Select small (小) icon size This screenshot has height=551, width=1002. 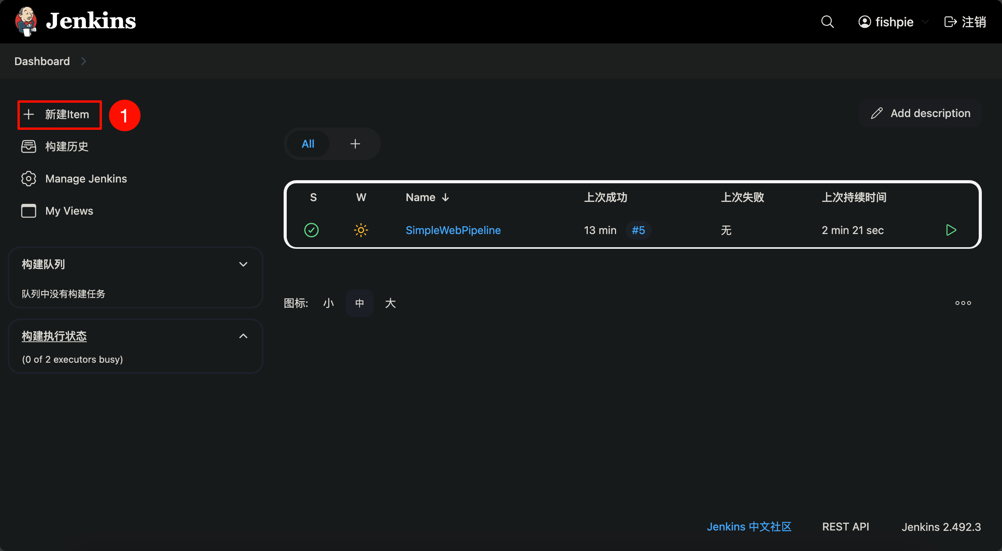[x=328, y=303]
